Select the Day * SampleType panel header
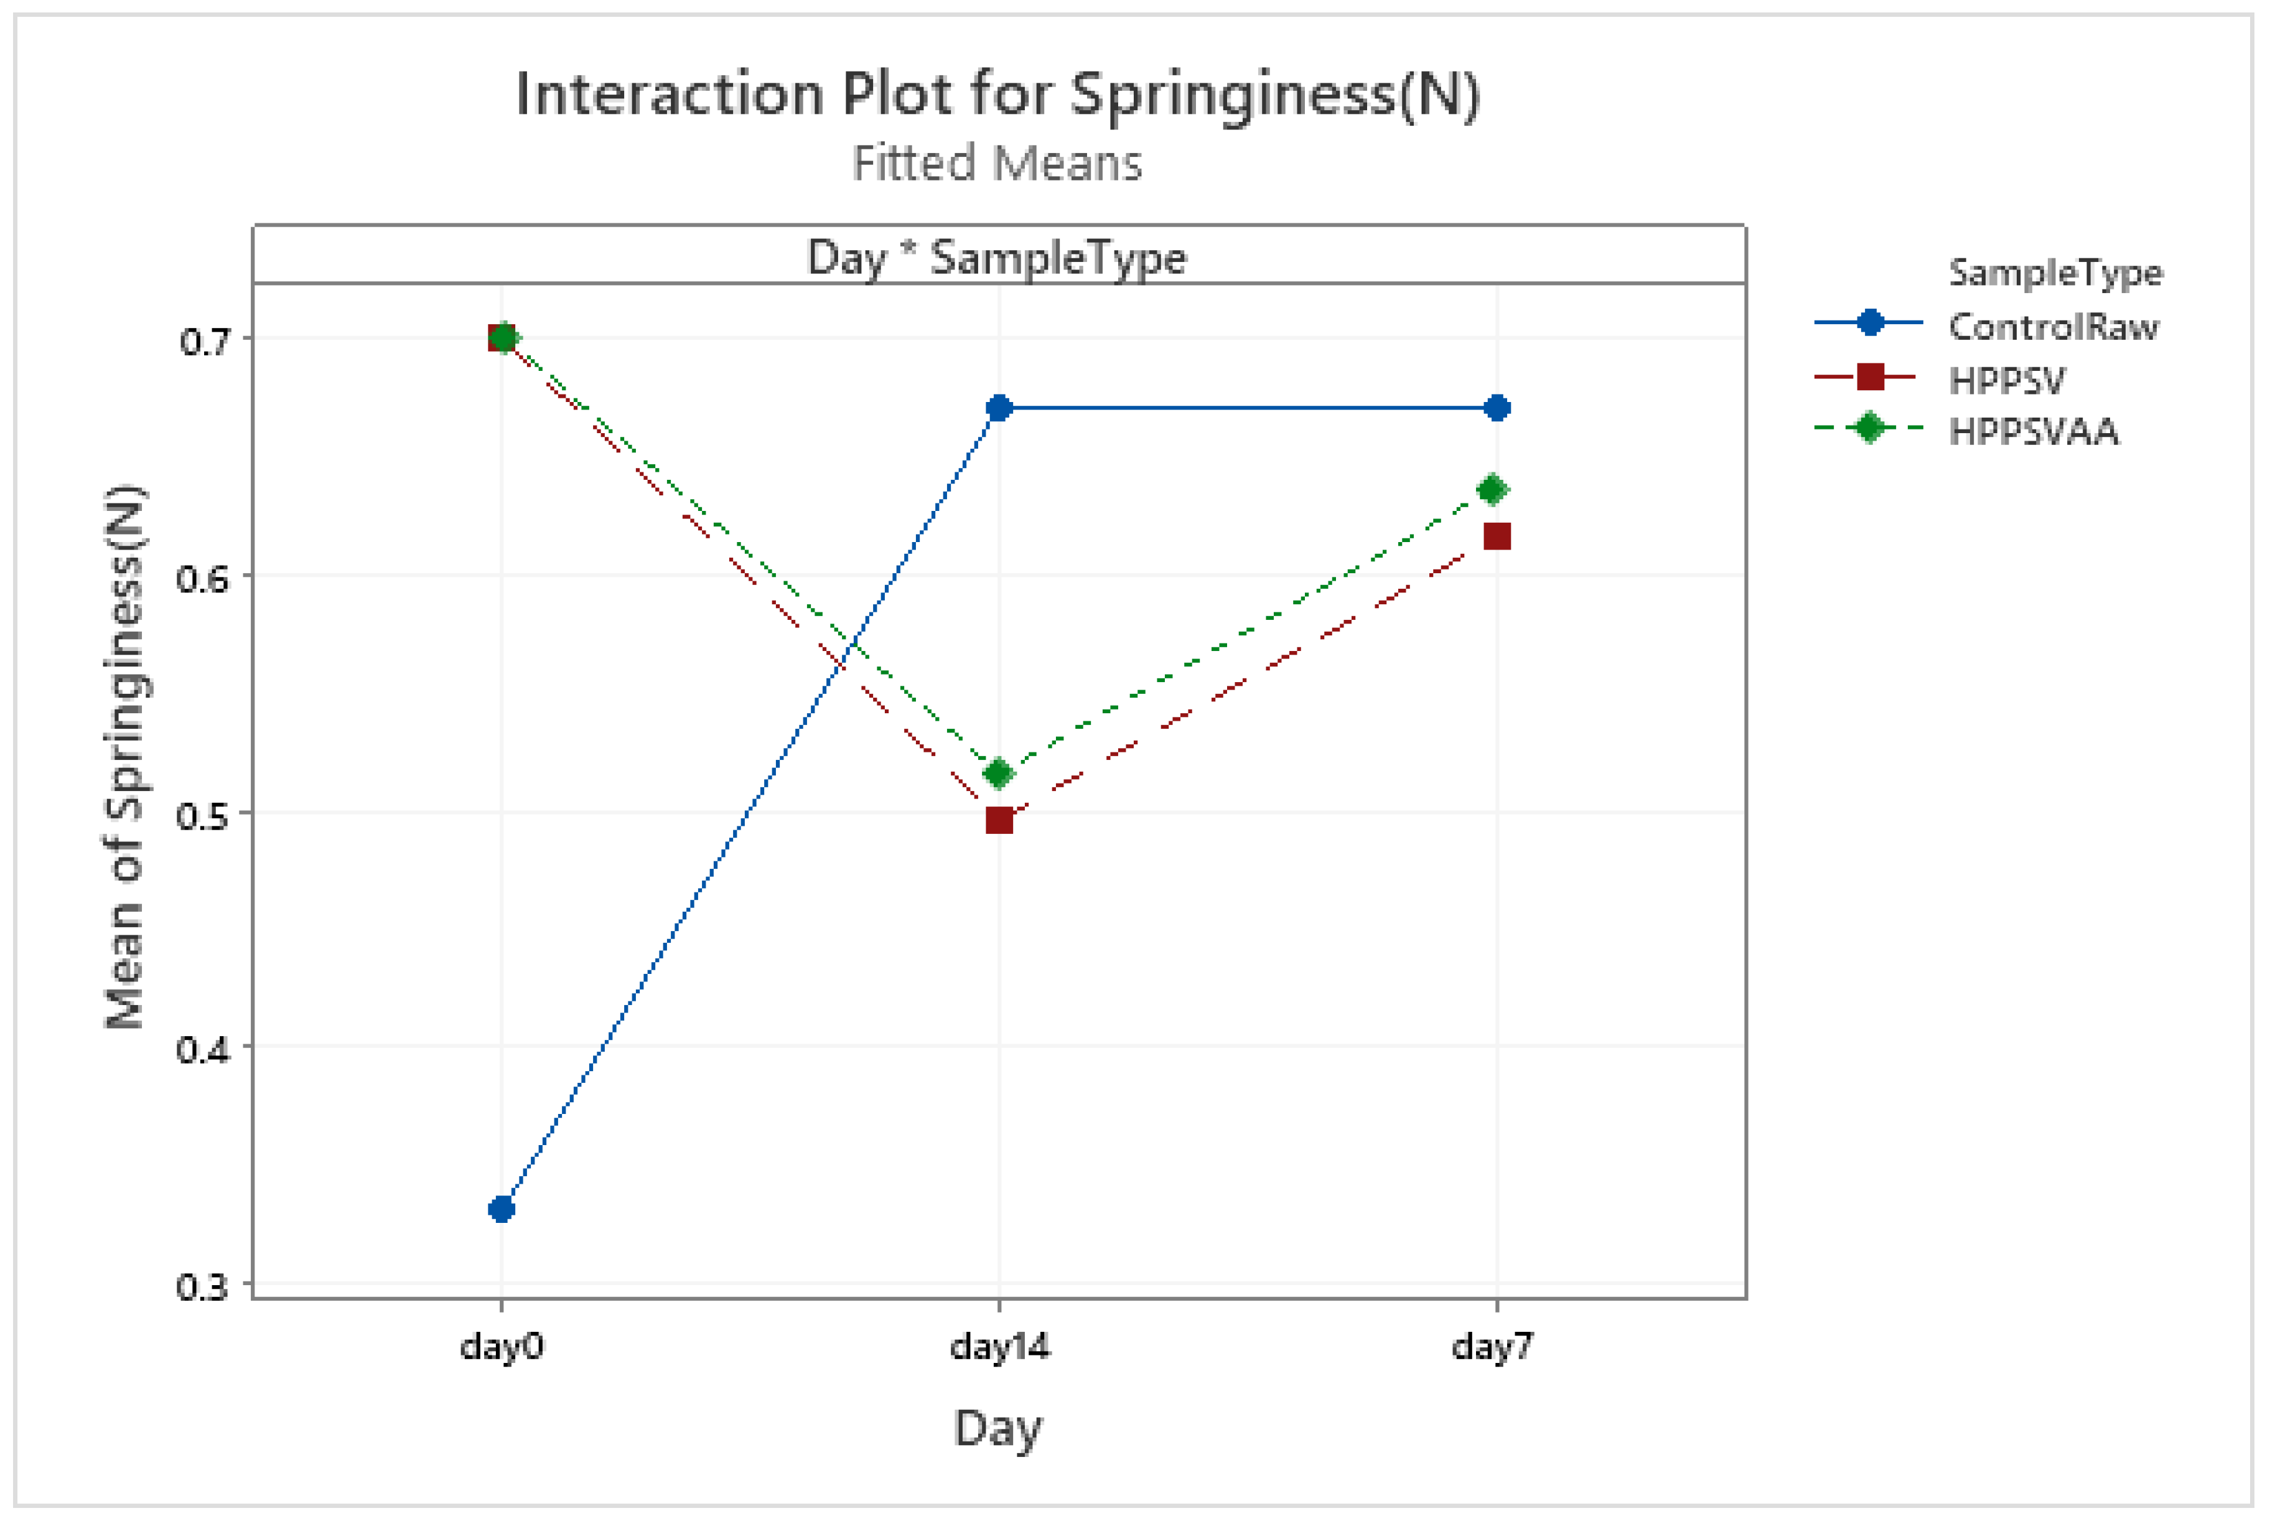 [997, 258]
